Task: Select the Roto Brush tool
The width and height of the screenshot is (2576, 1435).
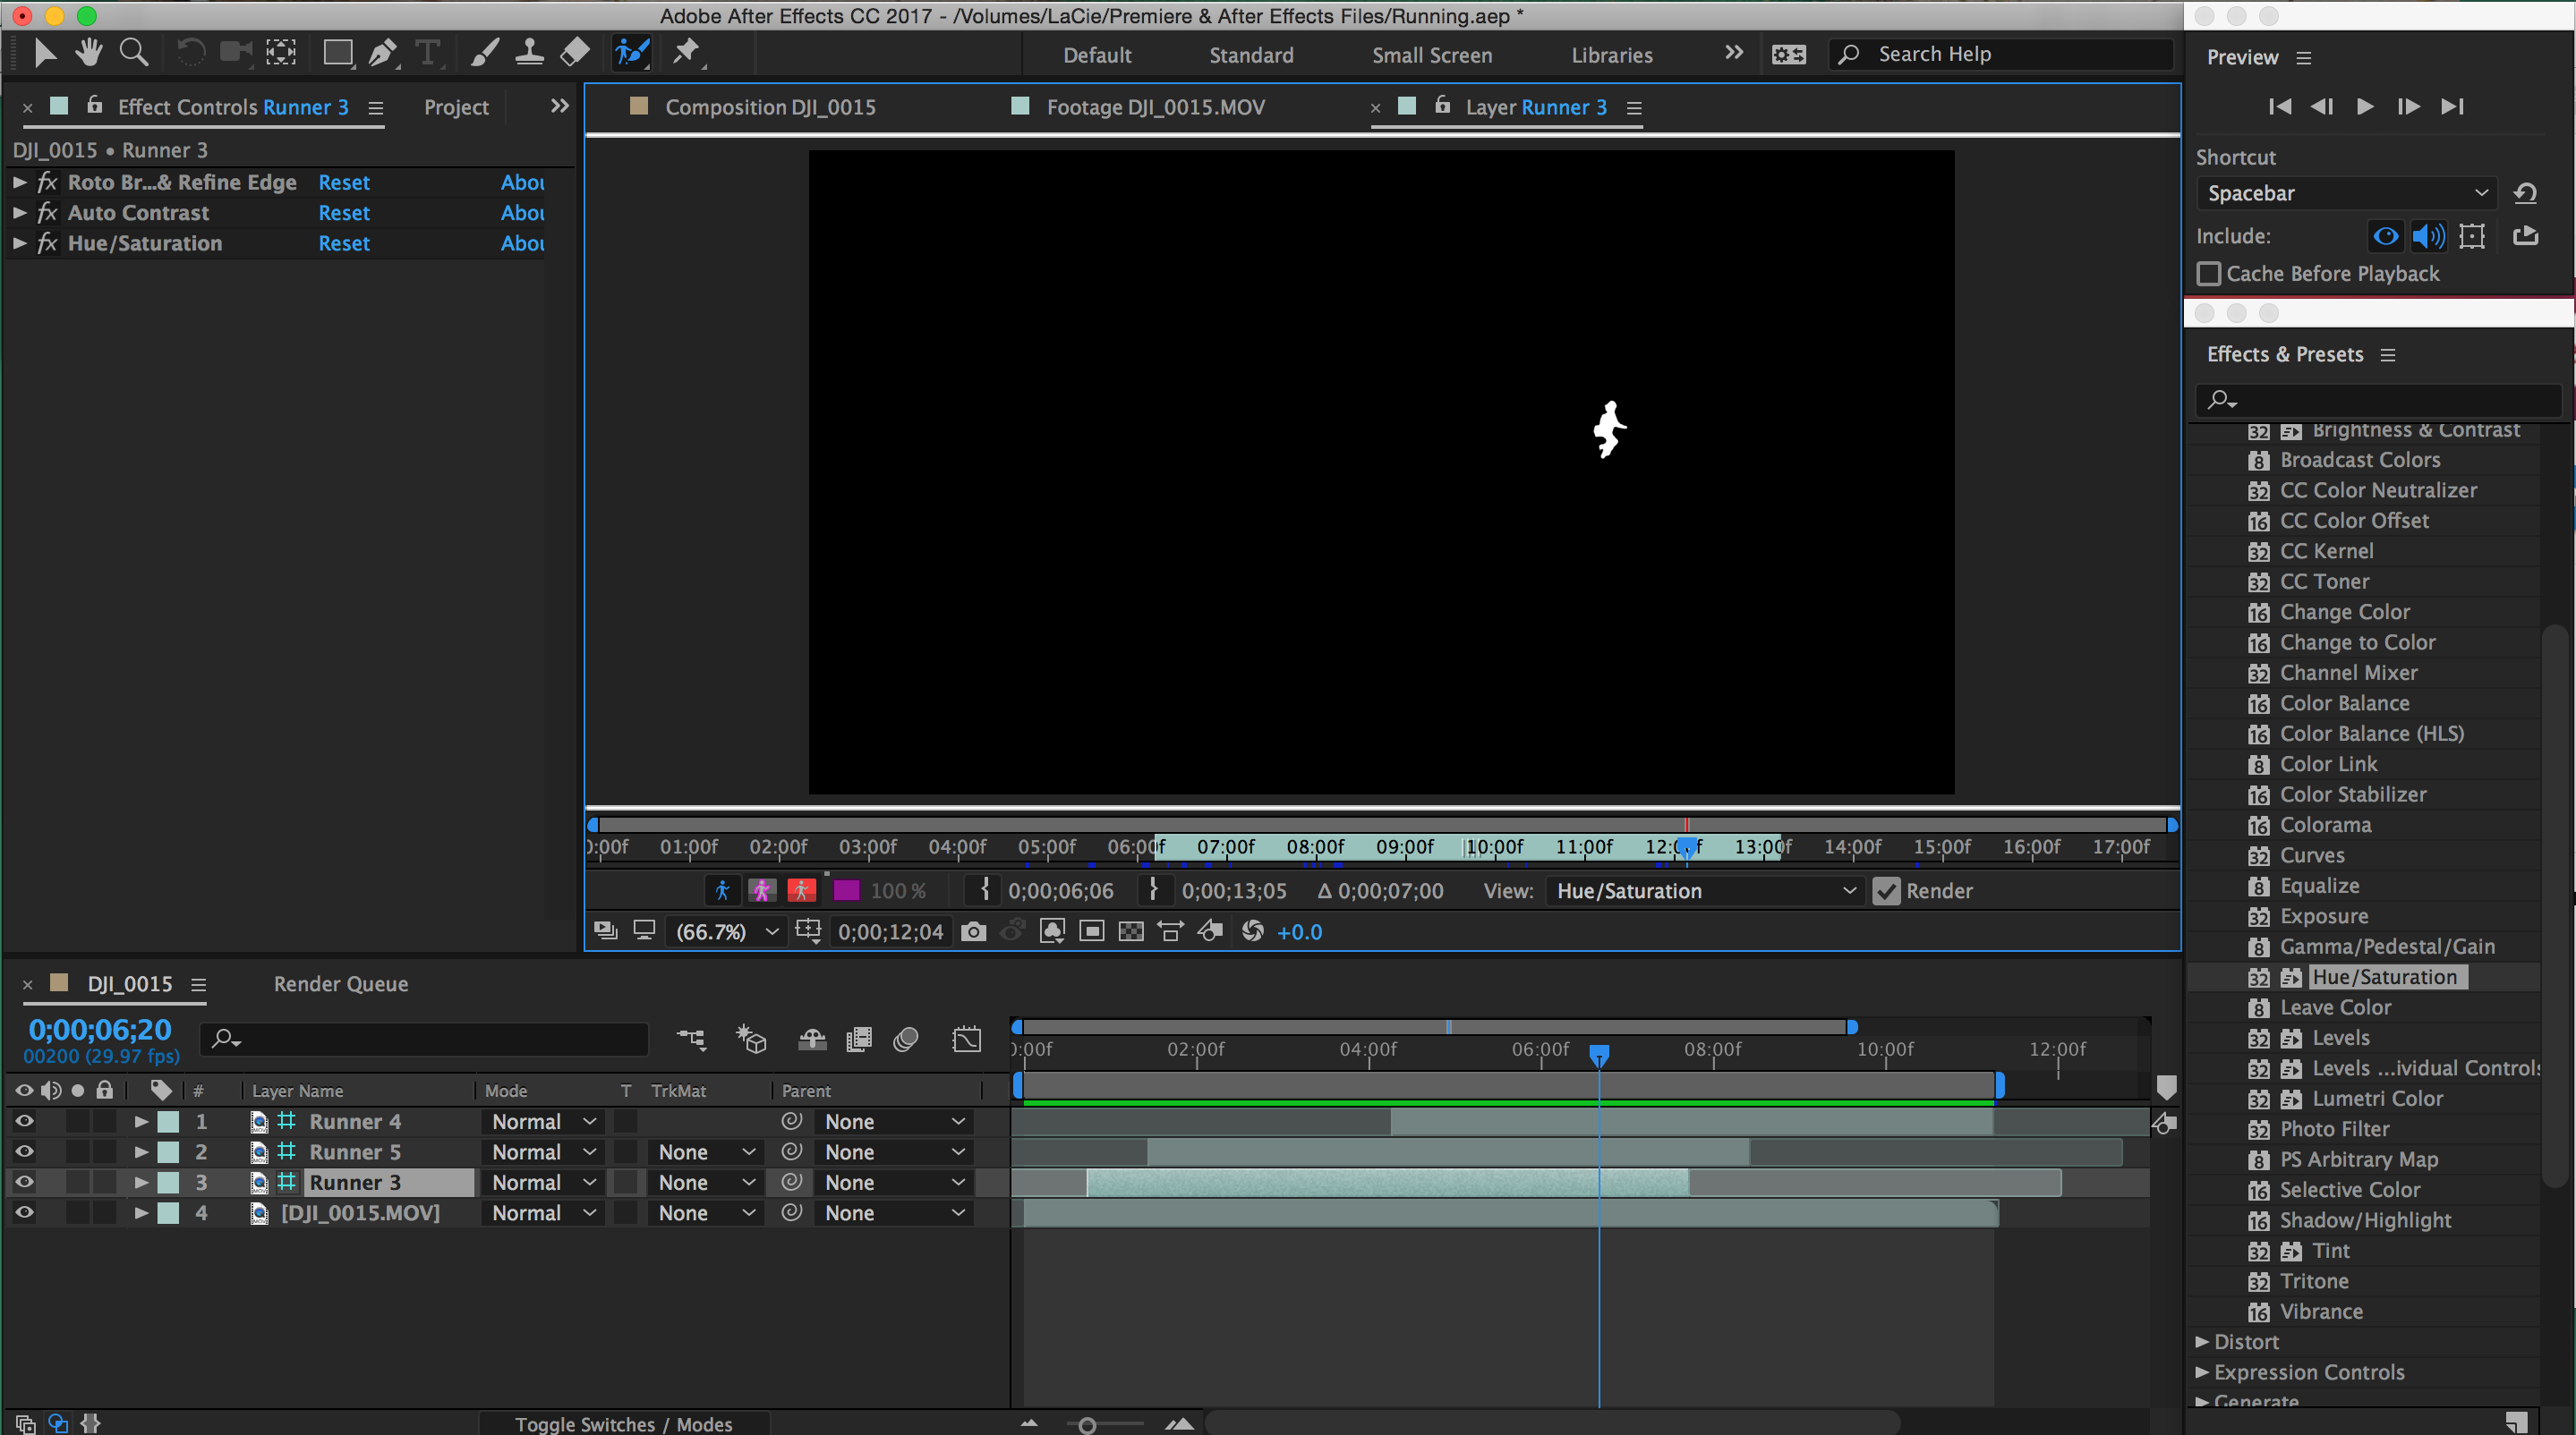Action: point(632,53)
